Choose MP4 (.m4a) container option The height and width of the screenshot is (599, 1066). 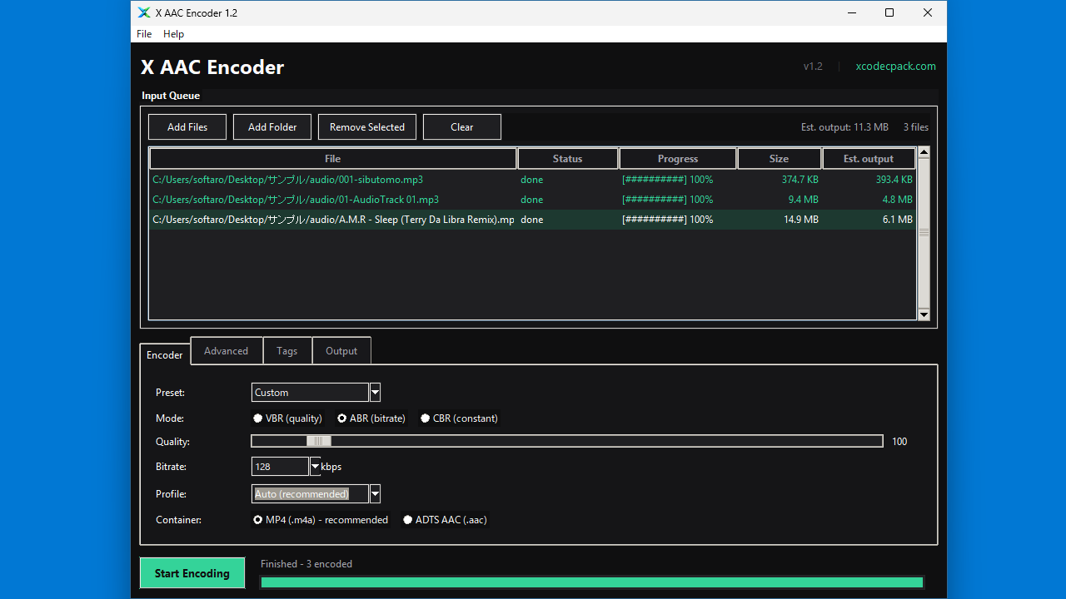coord(321,520)
